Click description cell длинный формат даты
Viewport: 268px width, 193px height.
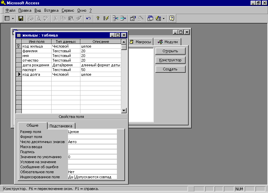[x=101, y=65]
